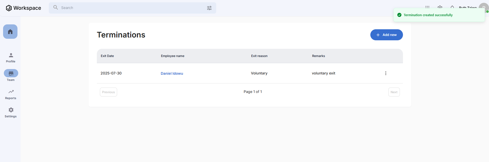Open the top bar settings gear
The height and width of the screenshot is (162, 489).
click(440, 7)
